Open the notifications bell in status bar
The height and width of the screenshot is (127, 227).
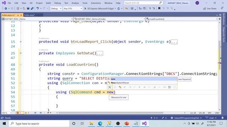[222, 118]
